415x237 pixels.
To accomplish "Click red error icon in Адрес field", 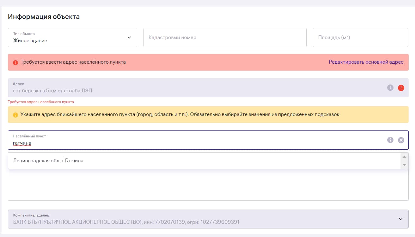I will (x=401, y=88).
